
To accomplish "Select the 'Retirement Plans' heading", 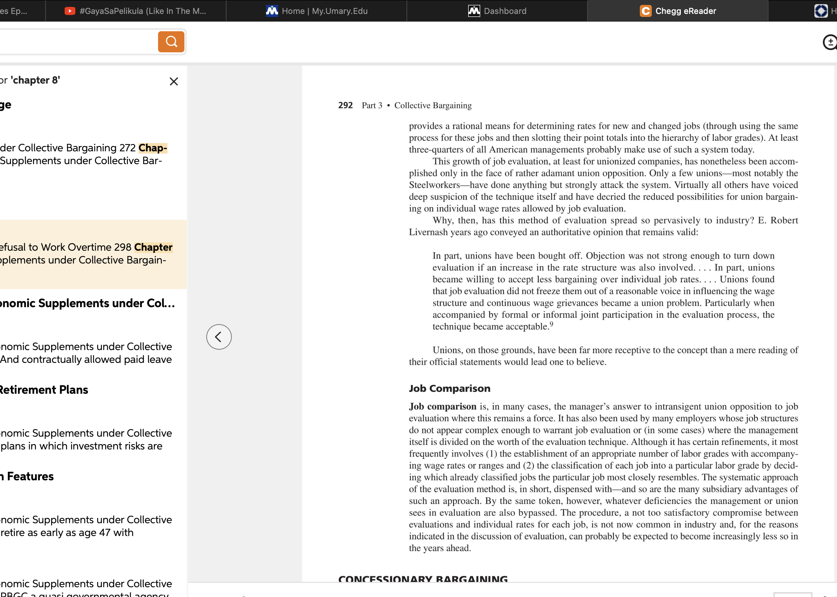I will point(44,390).
